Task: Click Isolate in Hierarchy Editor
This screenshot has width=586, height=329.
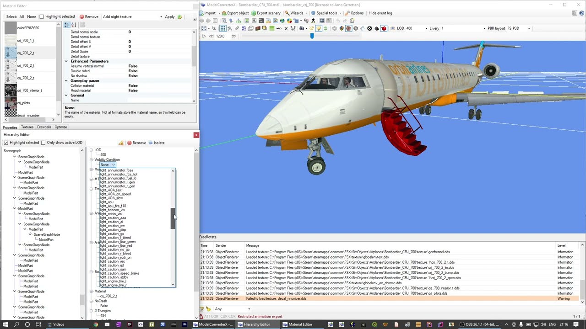Action: (x=156, y=143)
